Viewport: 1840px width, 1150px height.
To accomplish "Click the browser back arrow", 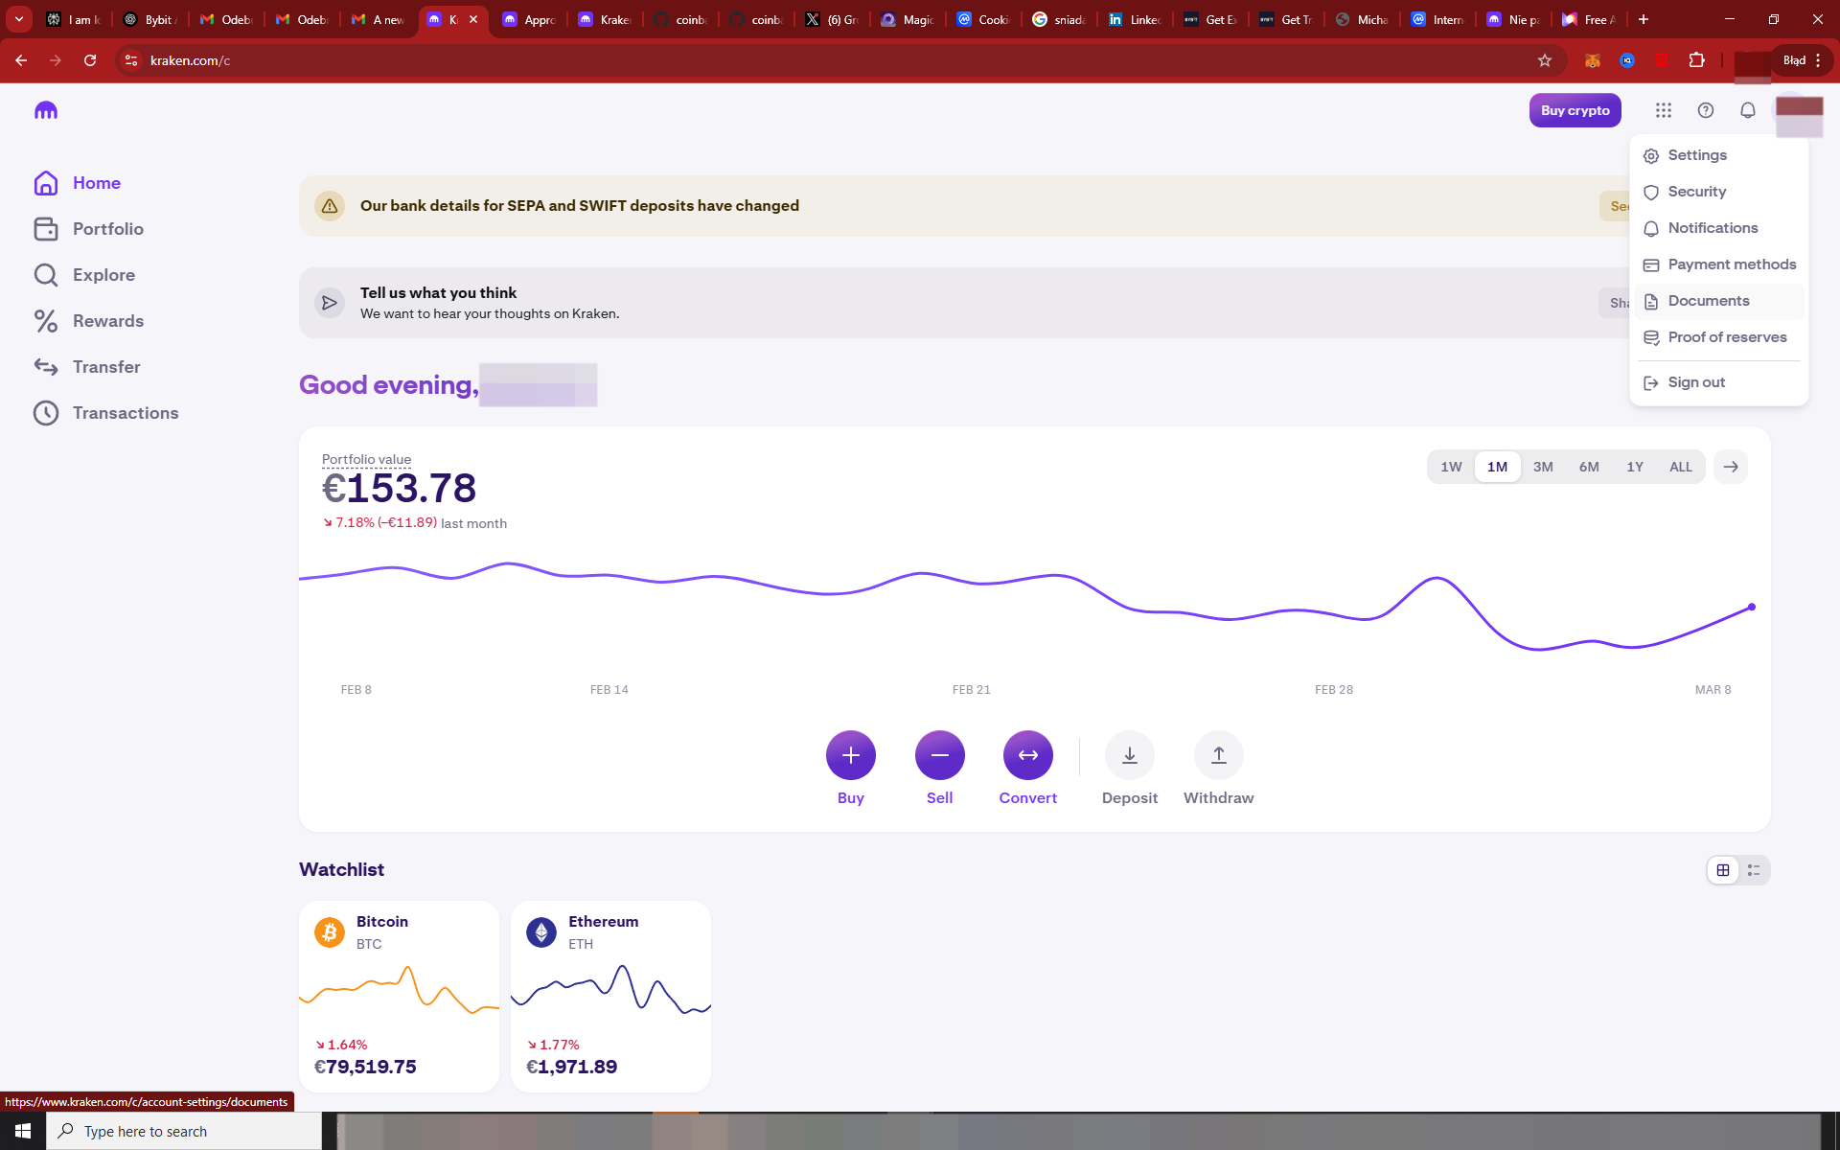I will [21, 60].
